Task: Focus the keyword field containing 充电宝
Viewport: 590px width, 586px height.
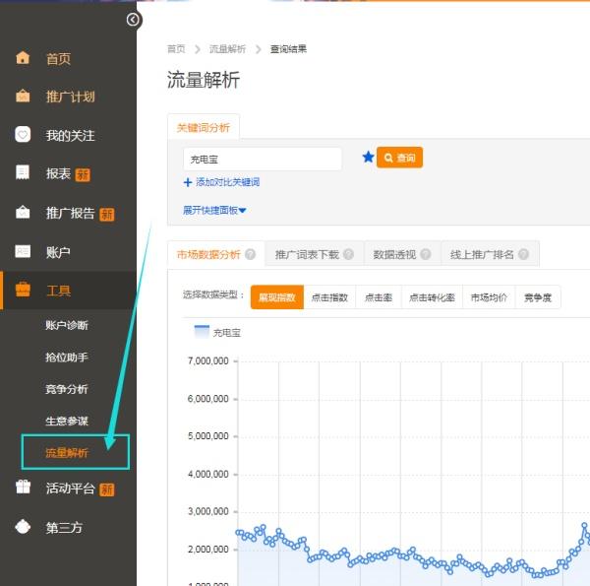Action: pos(263,159)
